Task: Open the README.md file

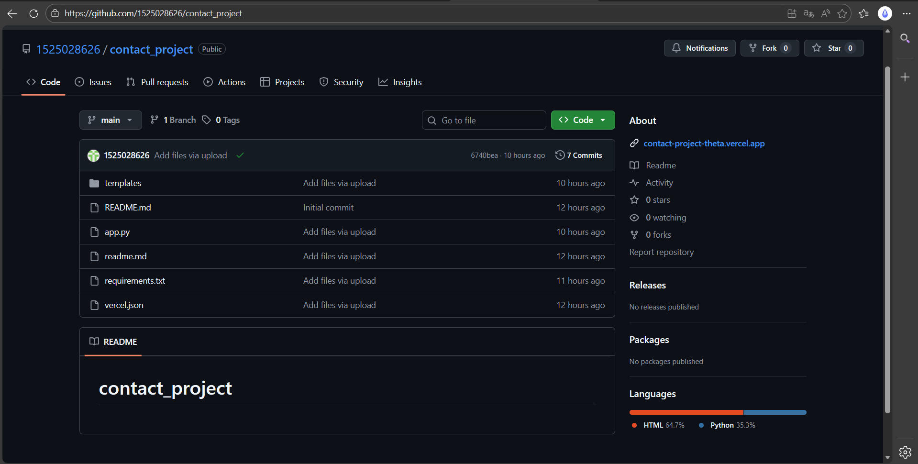Action: [x=128, y=208]
